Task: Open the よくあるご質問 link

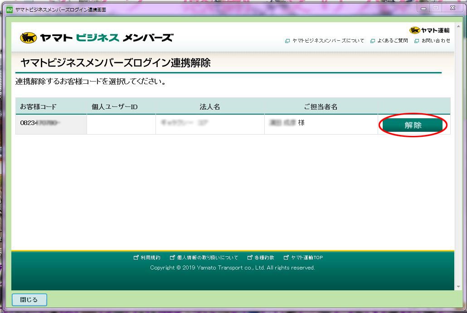Action: (x=393, y=40)
